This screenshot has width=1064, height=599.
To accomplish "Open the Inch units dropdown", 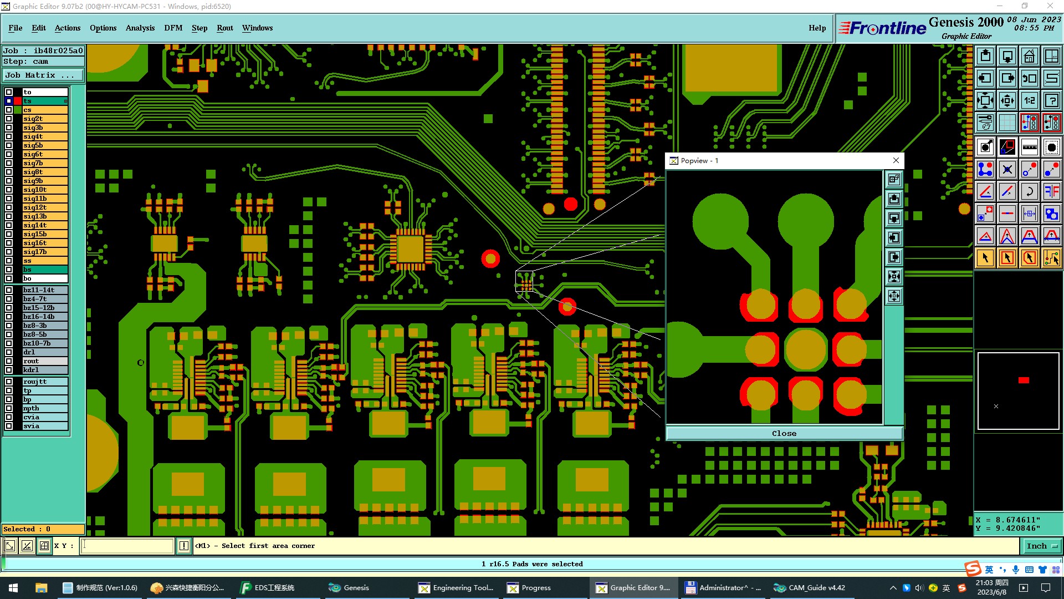I will pos(1042,546).
